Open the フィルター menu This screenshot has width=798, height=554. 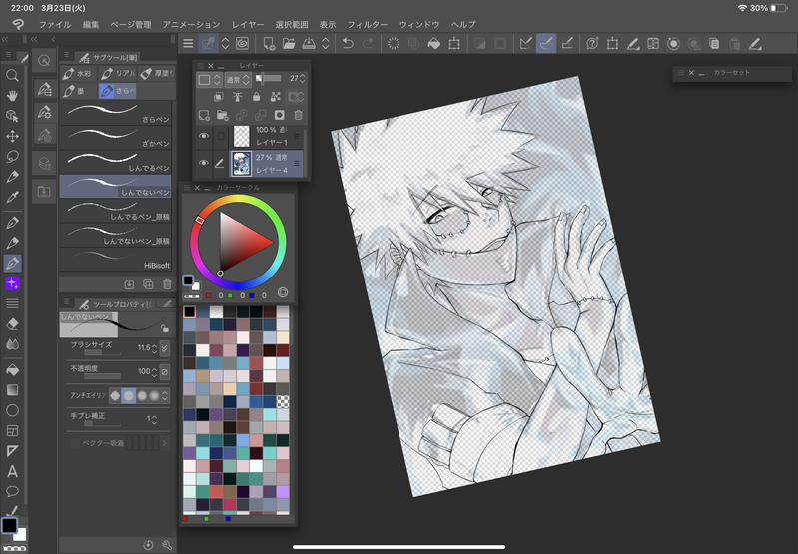[x=367, y=24]
